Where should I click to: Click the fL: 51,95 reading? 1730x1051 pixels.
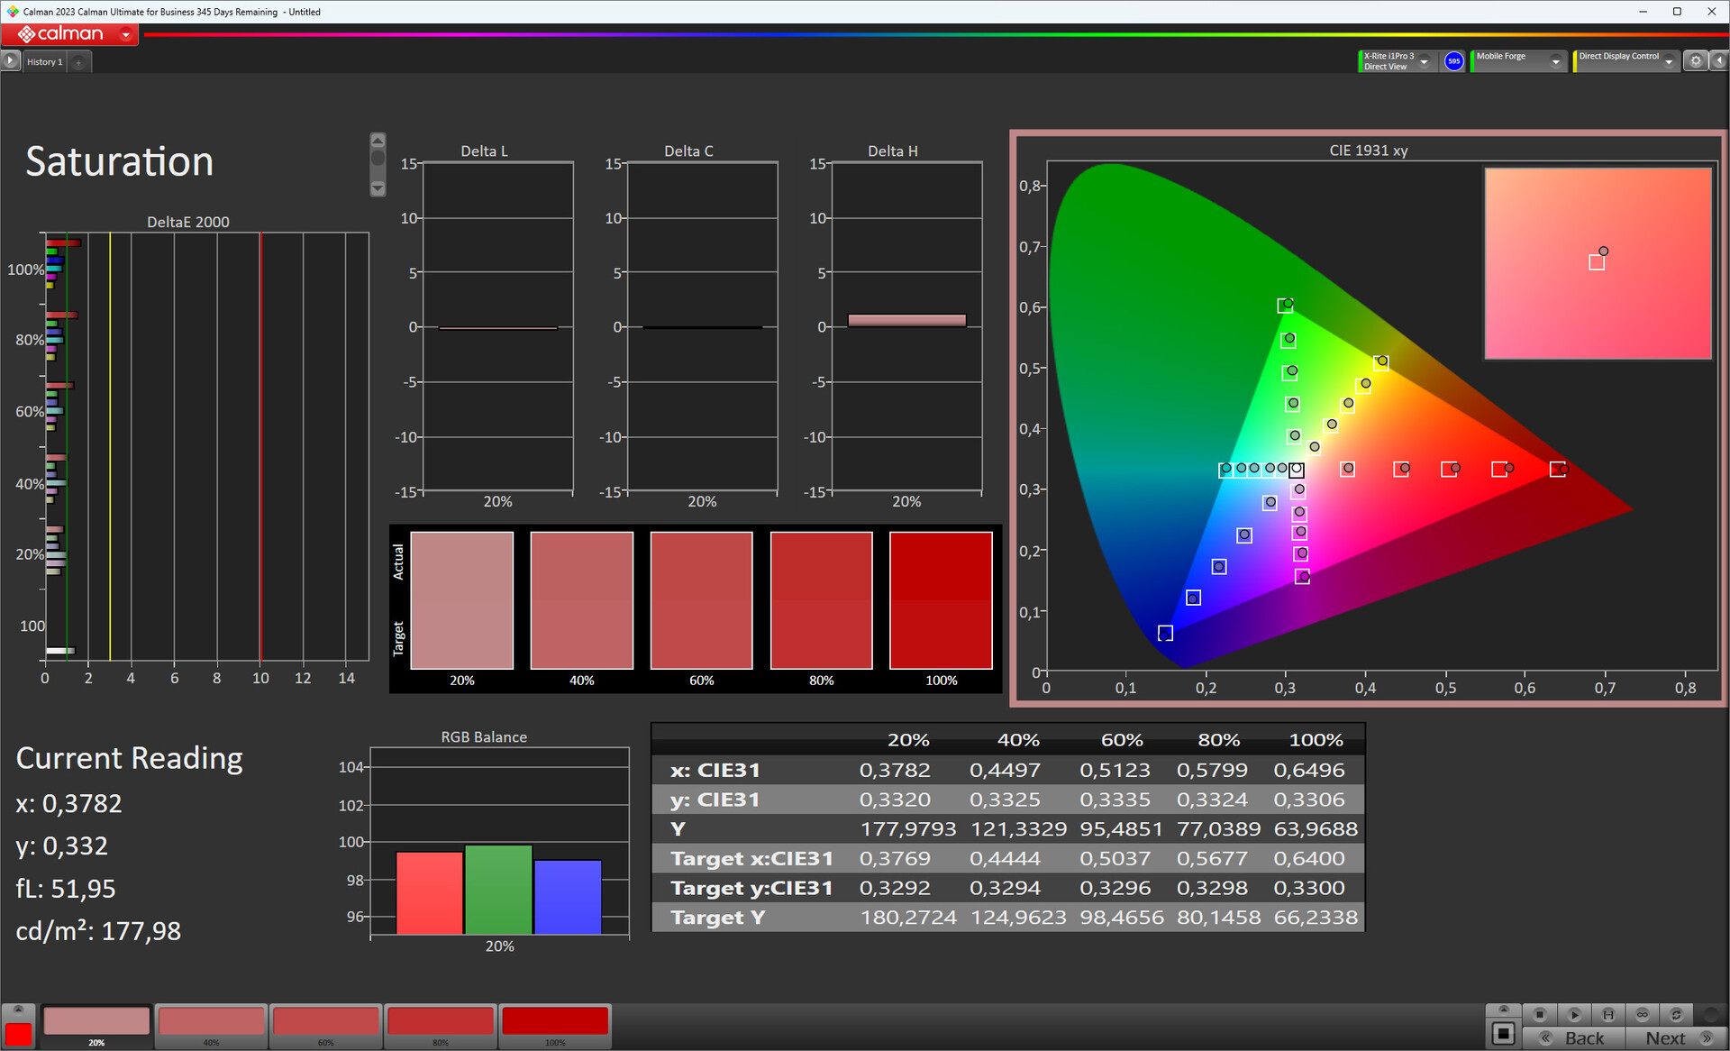point(66,889)
